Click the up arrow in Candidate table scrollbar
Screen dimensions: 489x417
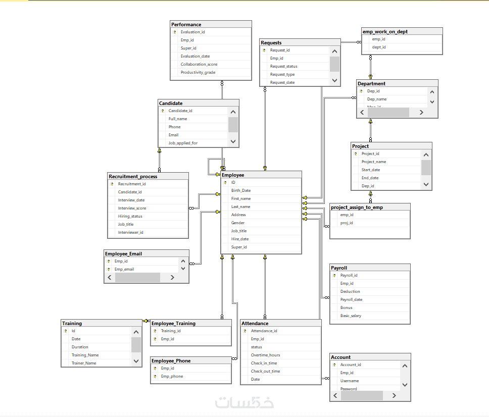click(x=233, y=112)
